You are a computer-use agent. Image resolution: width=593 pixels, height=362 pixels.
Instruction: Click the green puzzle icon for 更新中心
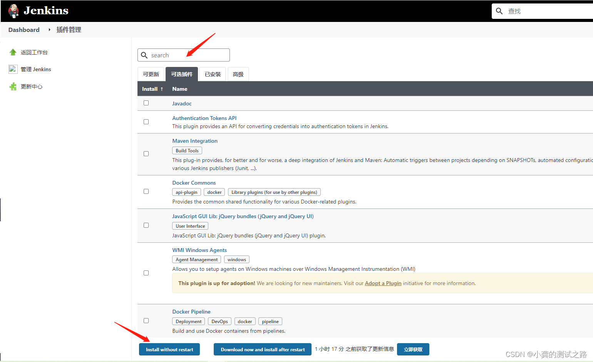tap(13, 87)
